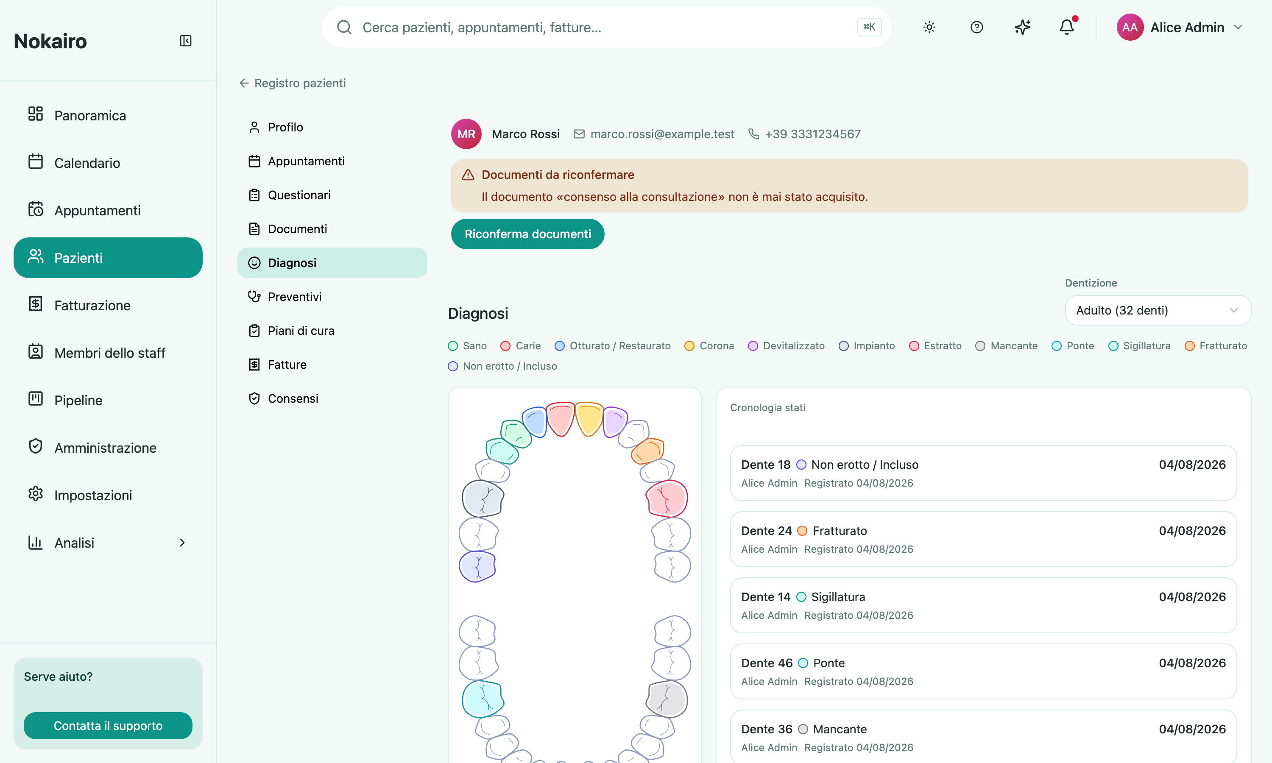Select Otturato / Restaurato legend status
The width and height of the screenshot is (1272, 763).
click(612, 345)
